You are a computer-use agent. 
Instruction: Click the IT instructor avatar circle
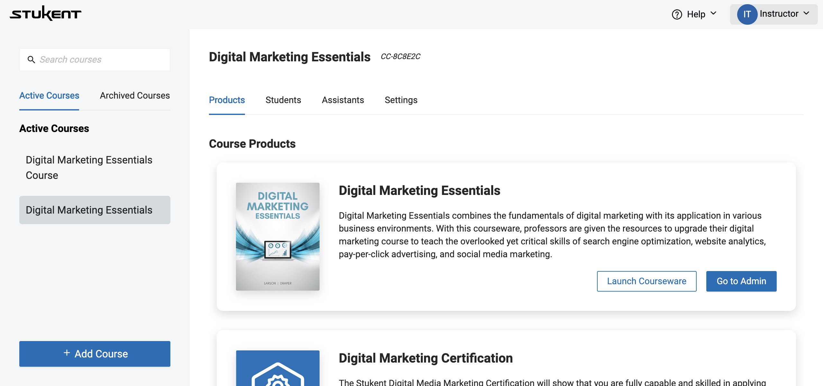[747, 14]
